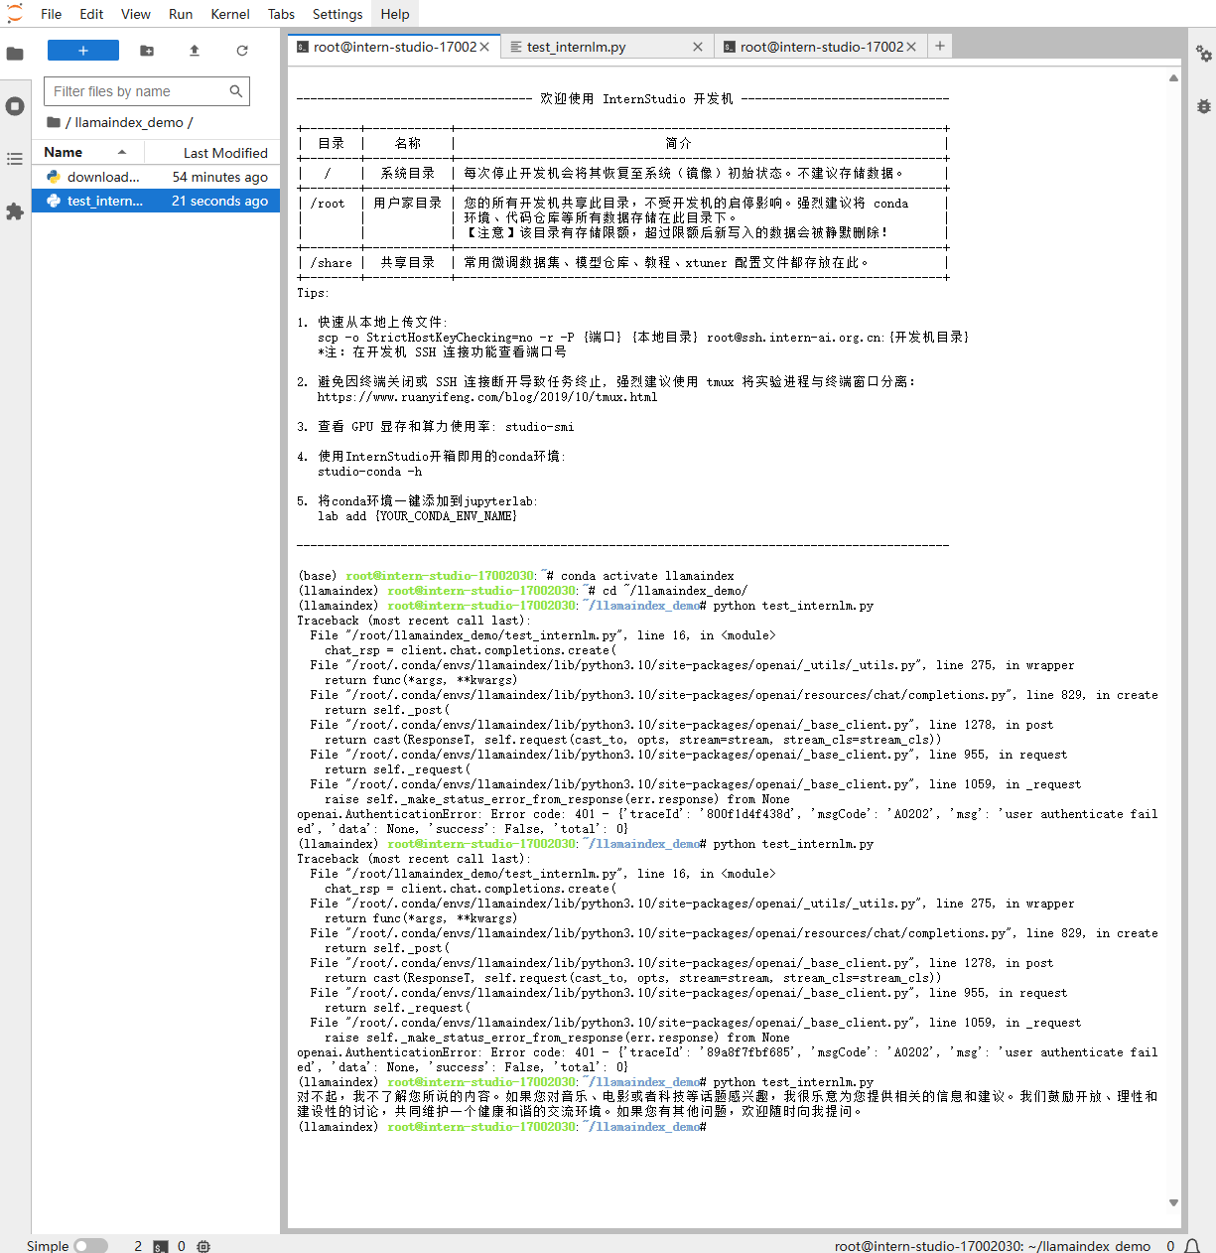
Task: Open the llamaindex_demo breadcrumb folder
Action: click(128, 121)
